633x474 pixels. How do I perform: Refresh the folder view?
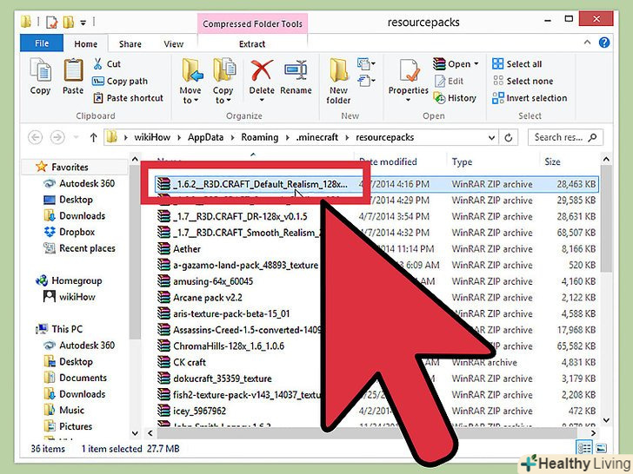(x=509, y=137)
